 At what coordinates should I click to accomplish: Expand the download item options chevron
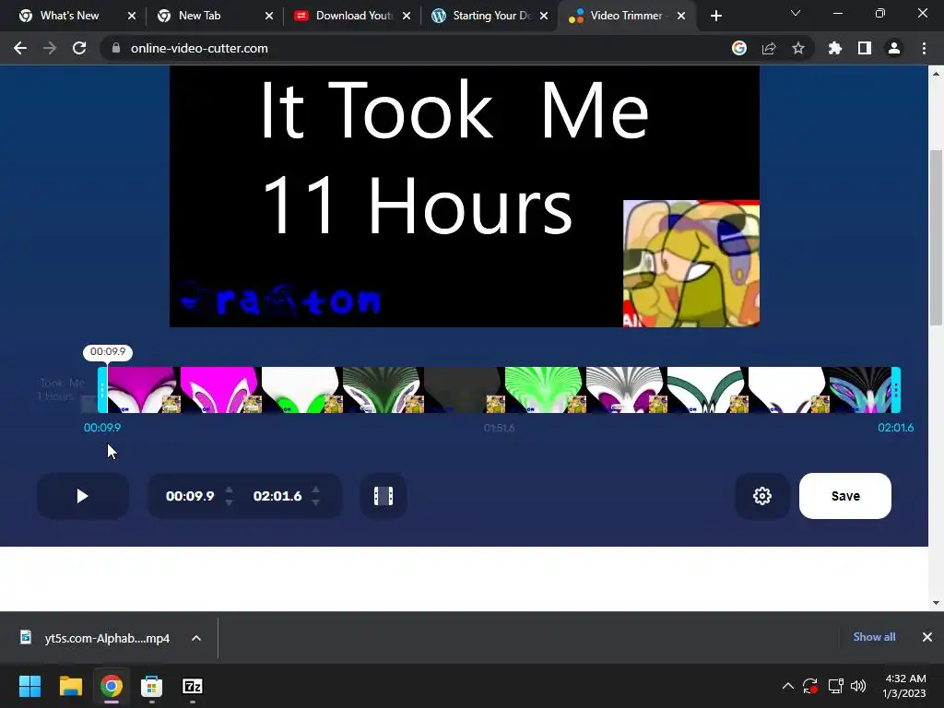click(x=196, y=638)
